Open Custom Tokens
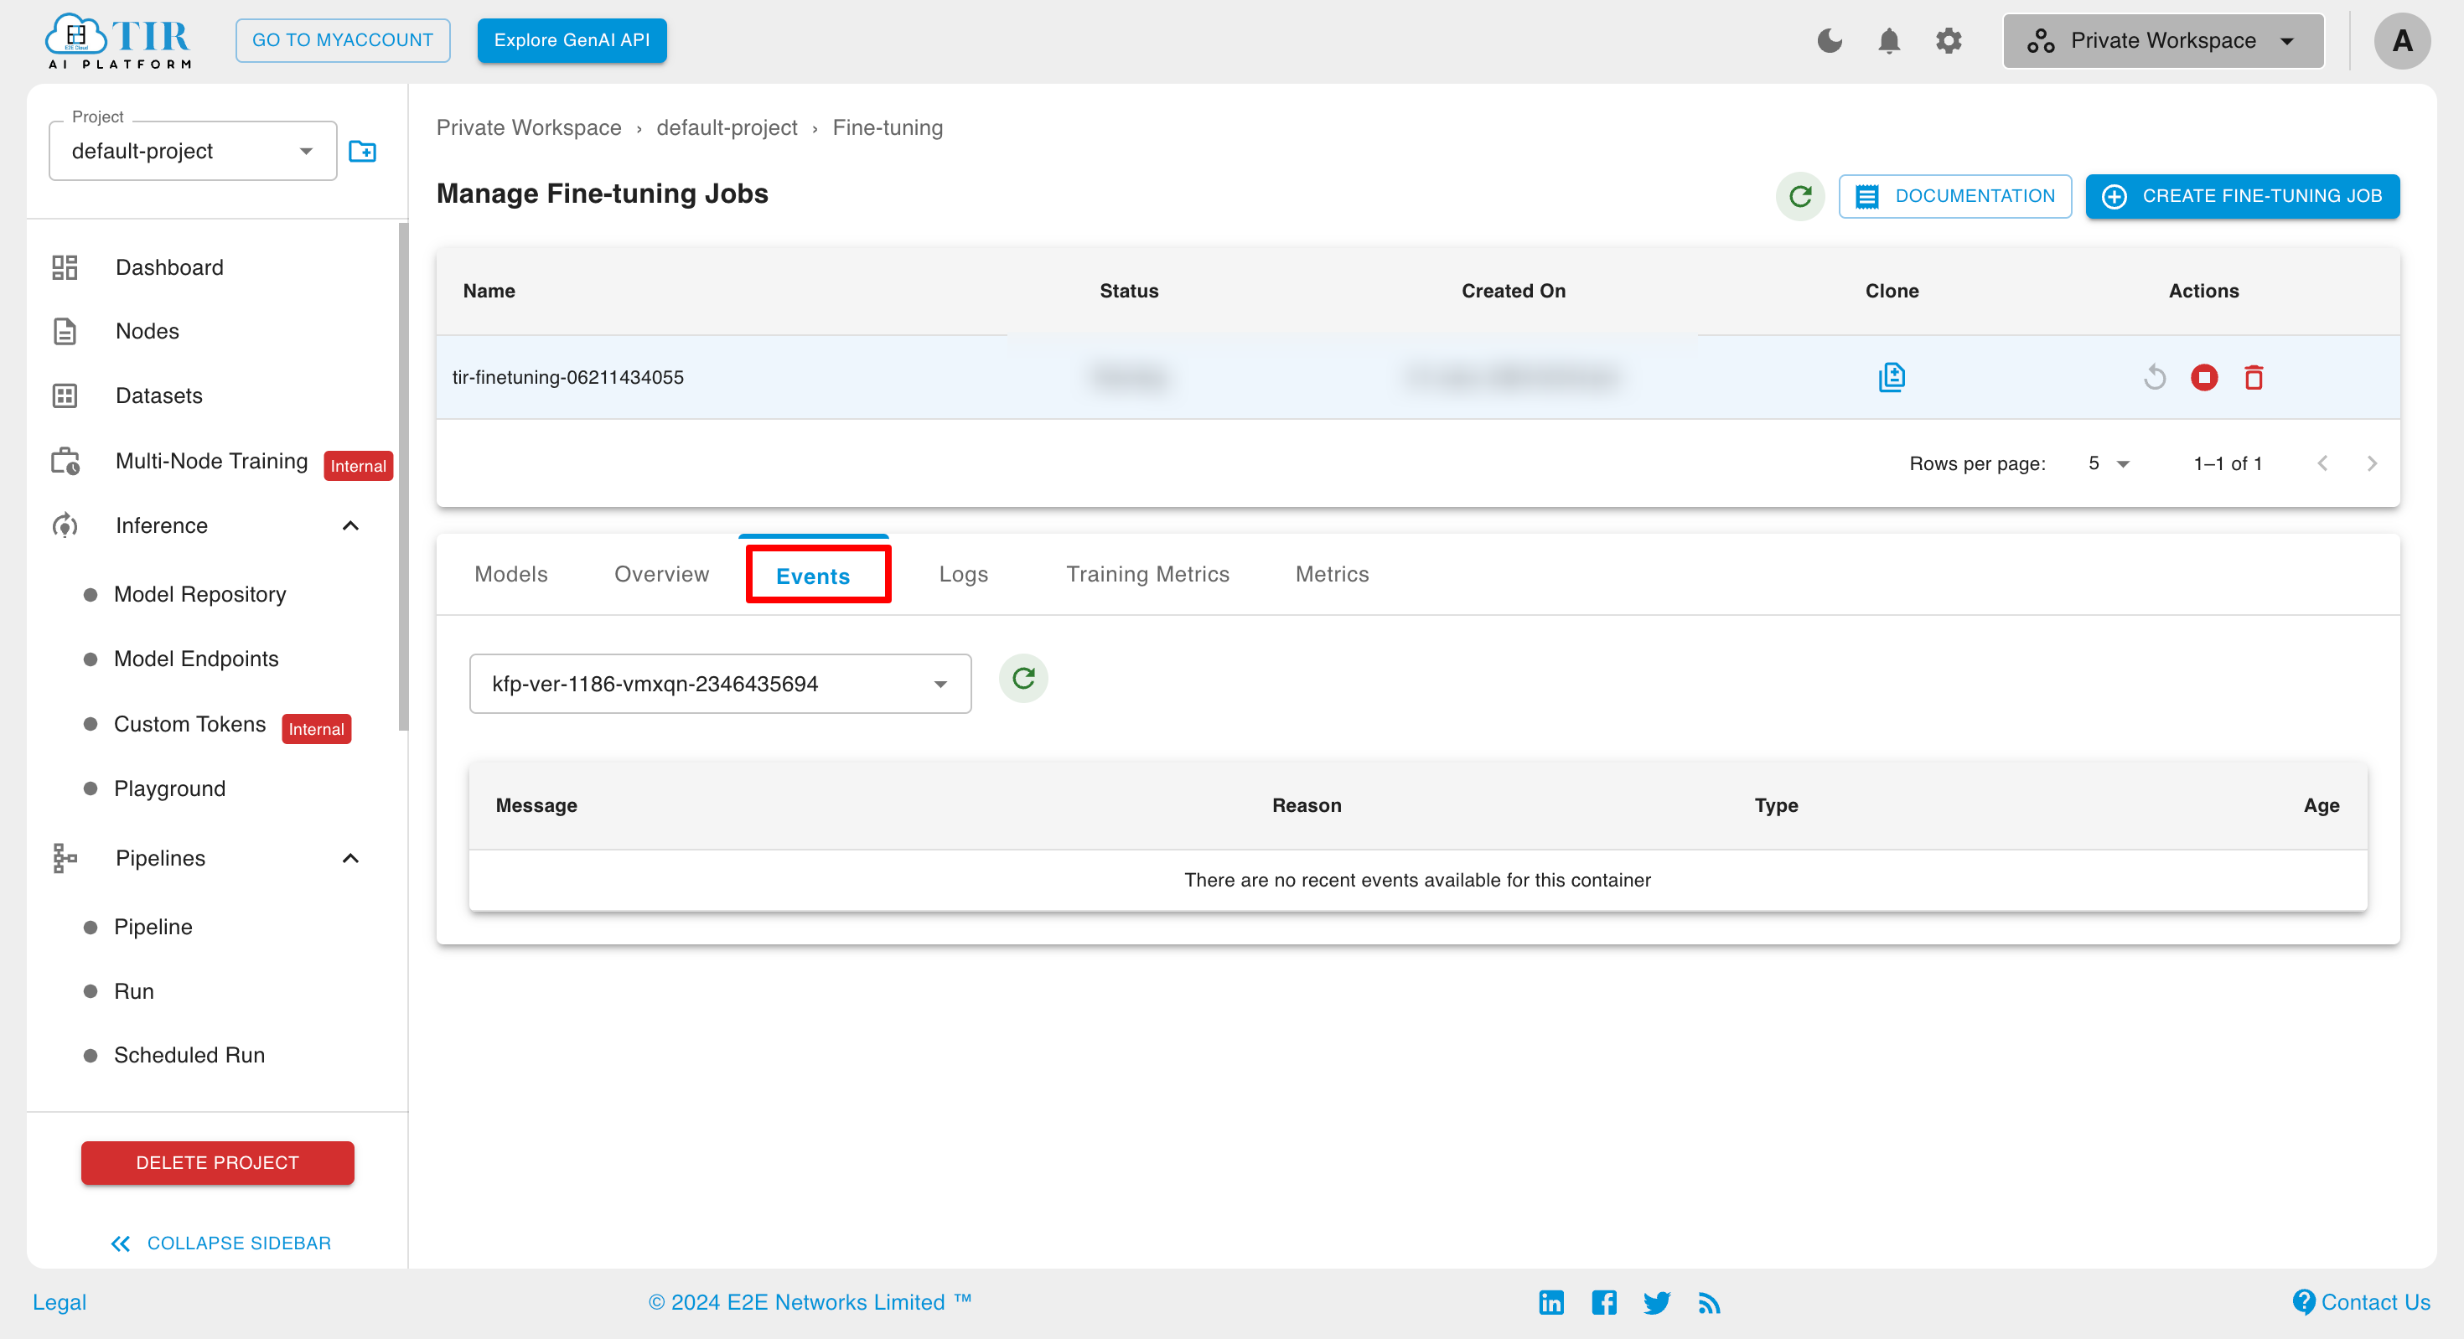This screenshot has height=1339, width=2464. (x=189, y=724)
